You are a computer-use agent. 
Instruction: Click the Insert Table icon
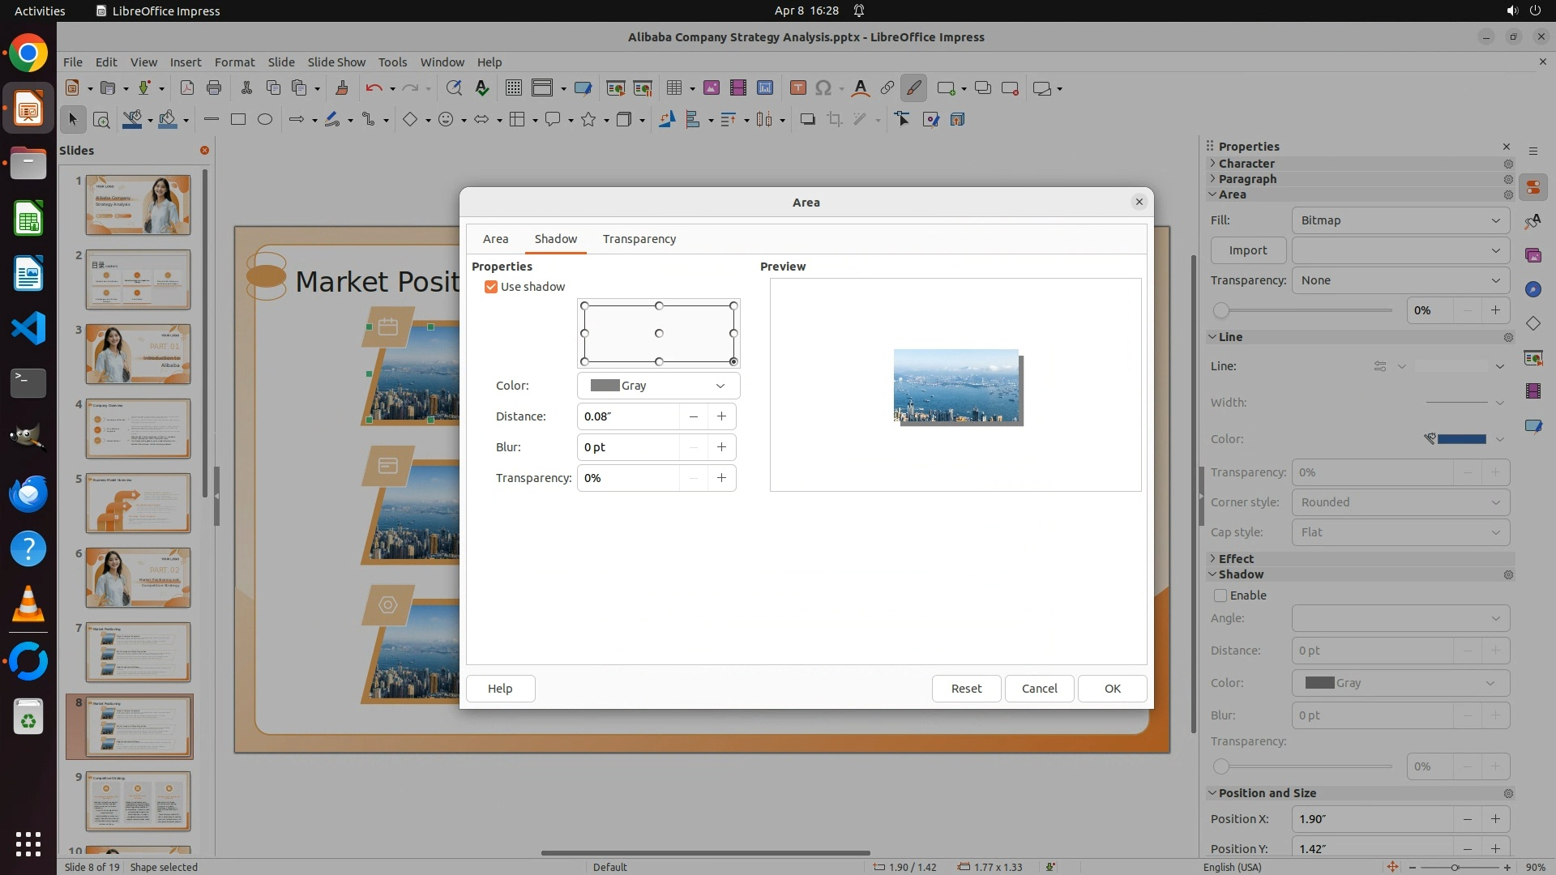(x=673, y=88)
